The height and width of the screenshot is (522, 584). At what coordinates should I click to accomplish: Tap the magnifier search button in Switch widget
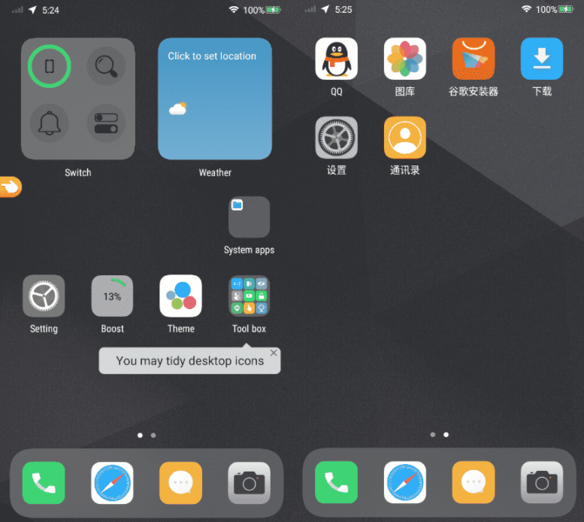coord(106,66)
